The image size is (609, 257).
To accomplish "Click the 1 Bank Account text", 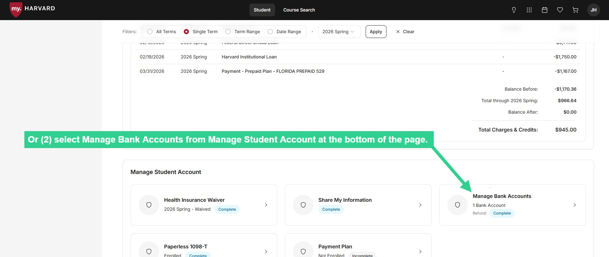I will tap(489, 205).
